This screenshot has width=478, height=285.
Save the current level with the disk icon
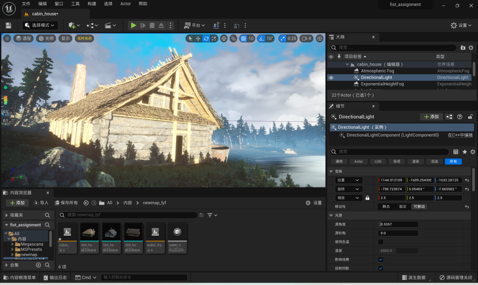pos(8,25)
